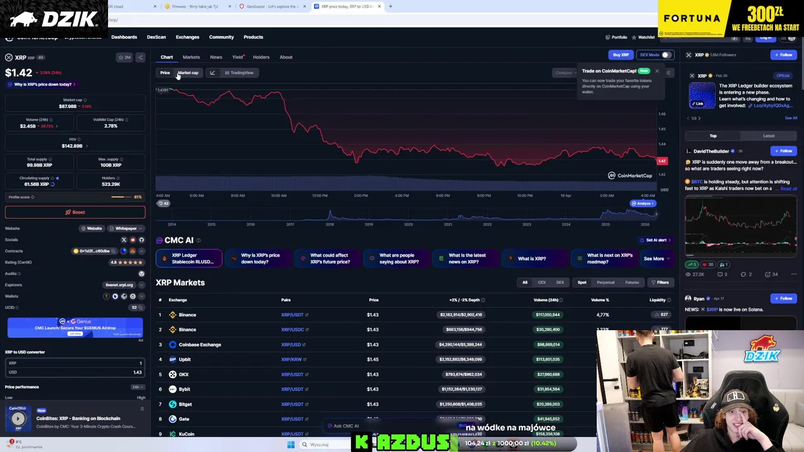Select the Price chart toggle
Image resolution: width=804 pixels, height=452 pixels.
click(x=165, y=73)
